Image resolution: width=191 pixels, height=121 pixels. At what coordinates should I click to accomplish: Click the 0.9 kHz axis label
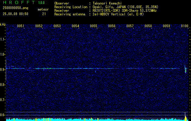pyautogui.click(x=2, y=70)
